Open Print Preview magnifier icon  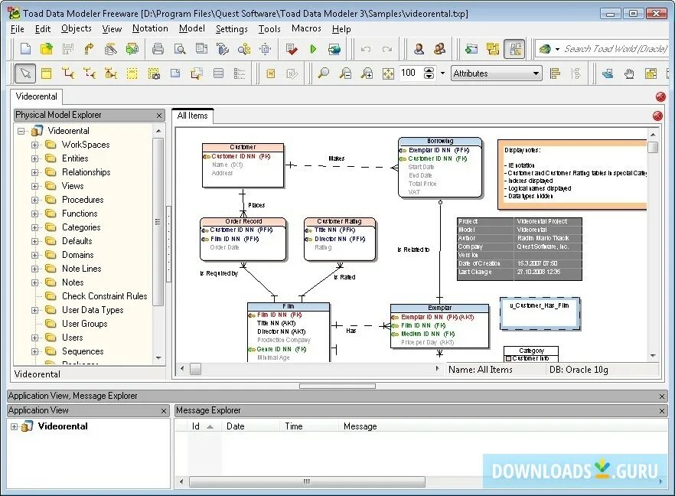coord(180,49)
